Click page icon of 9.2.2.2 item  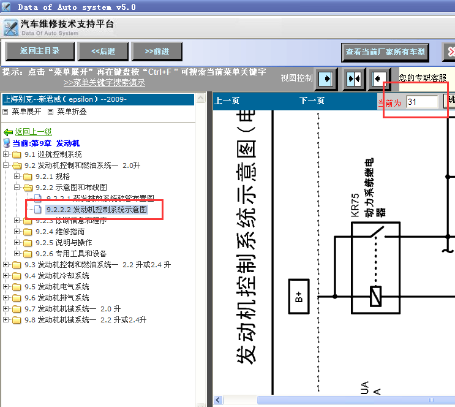(38, 210)
